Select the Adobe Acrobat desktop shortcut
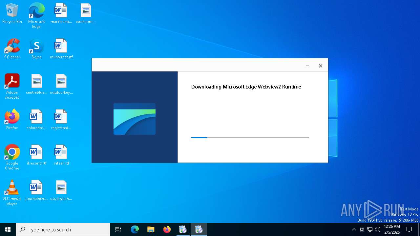The height and width of the screenshot is (236, 420). tap(12, 87)
